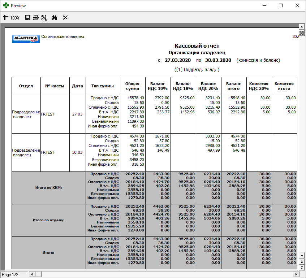Maximize the Preview window

(281, 6)
